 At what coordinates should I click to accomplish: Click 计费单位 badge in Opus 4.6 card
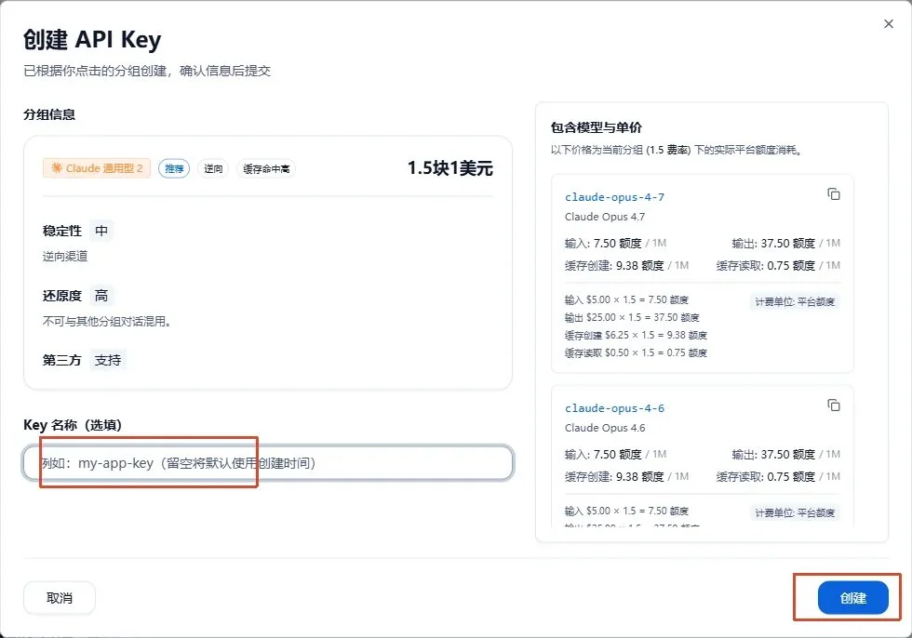795,512
